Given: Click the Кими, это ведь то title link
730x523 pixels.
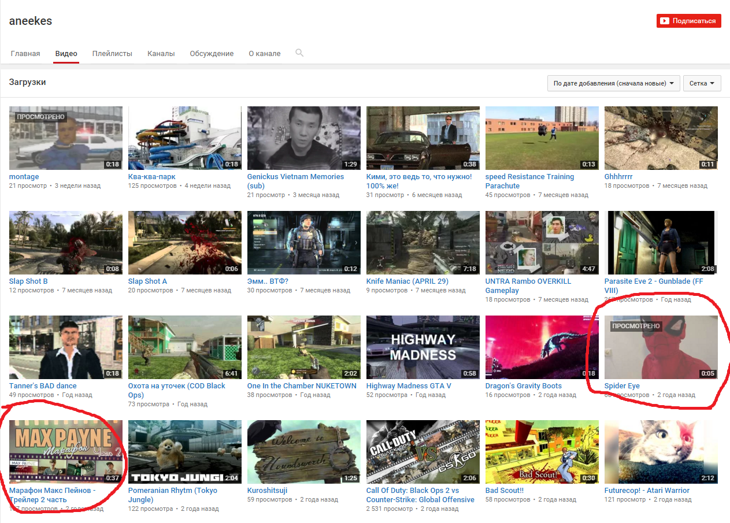Looking at the screenshot, I should 419,181.
